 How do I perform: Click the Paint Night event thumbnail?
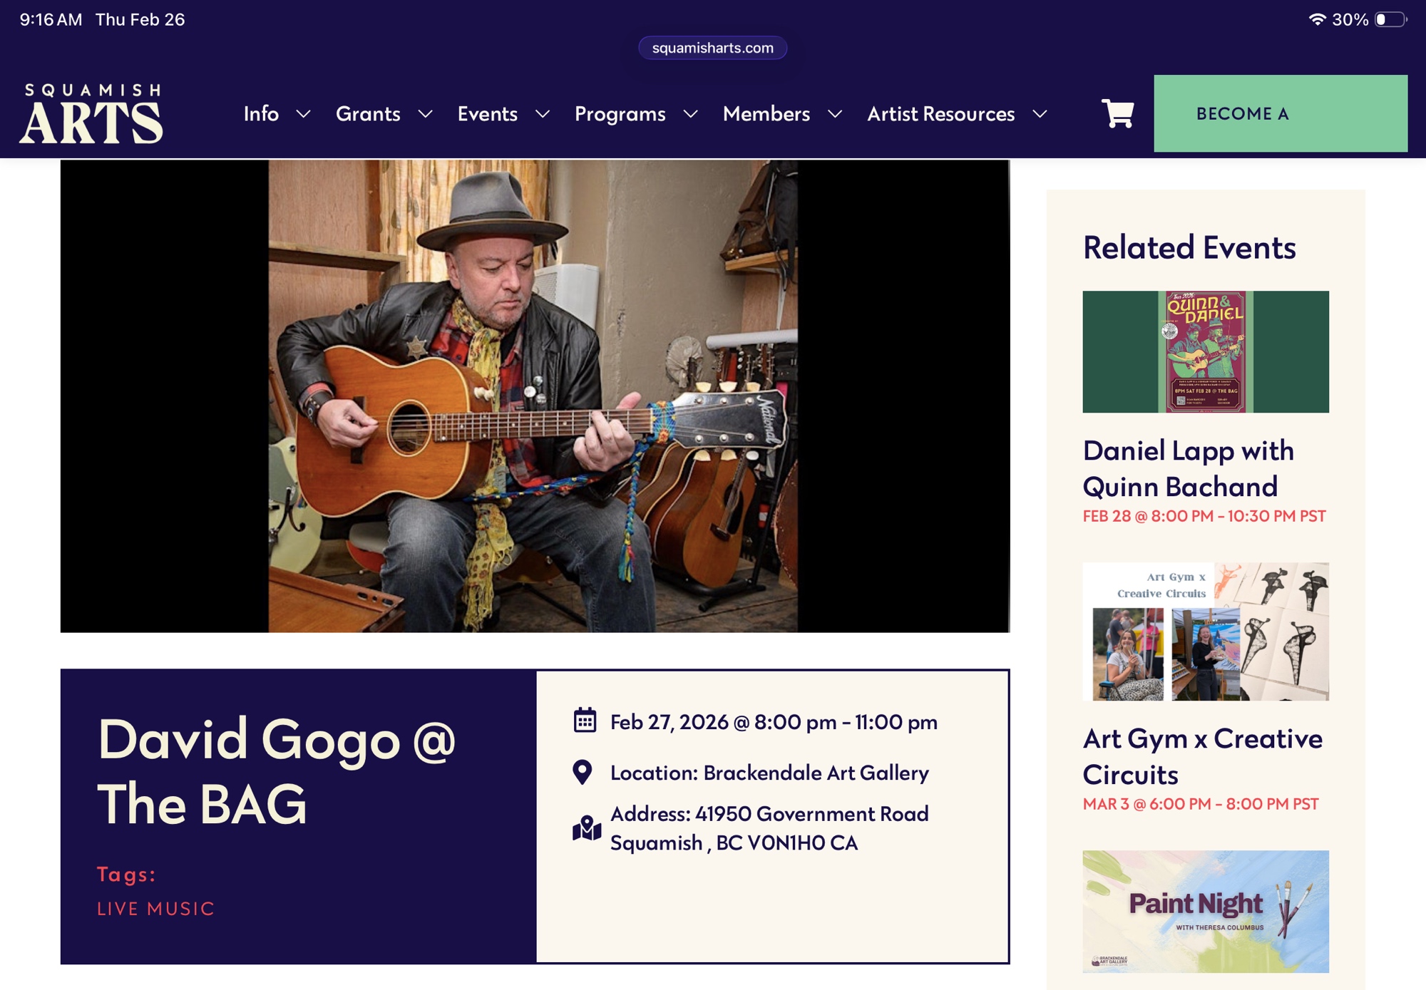click(1205, 911)
